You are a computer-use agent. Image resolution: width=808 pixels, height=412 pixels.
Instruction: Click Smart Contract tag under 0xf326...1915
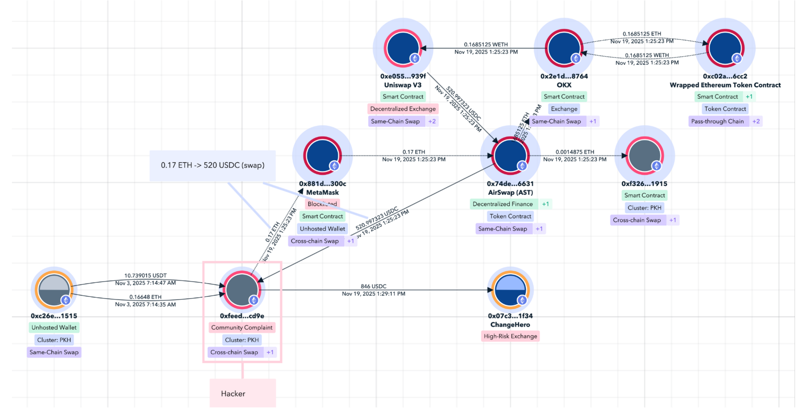tap(644, 196)
